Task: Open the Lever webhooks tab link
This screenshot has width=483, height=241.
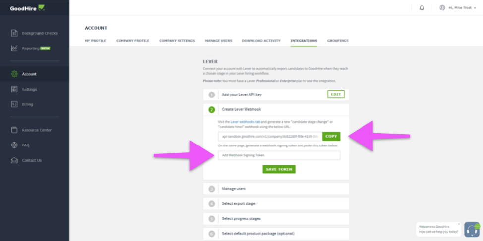Action: point(245,122)
